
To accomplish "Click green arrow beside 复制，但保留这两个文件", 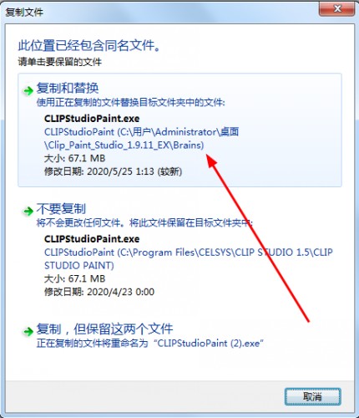I will tap(28, 331).
